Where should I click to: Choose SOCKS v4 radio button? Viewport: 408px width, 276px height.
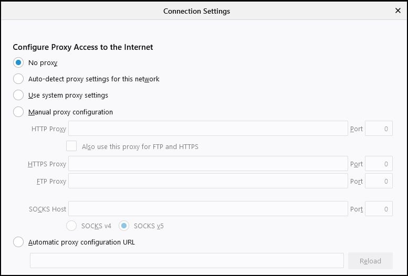(72, 226)
